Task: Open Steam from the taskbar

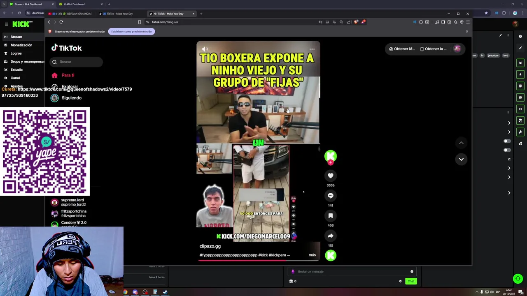Action: pos(165,292)
